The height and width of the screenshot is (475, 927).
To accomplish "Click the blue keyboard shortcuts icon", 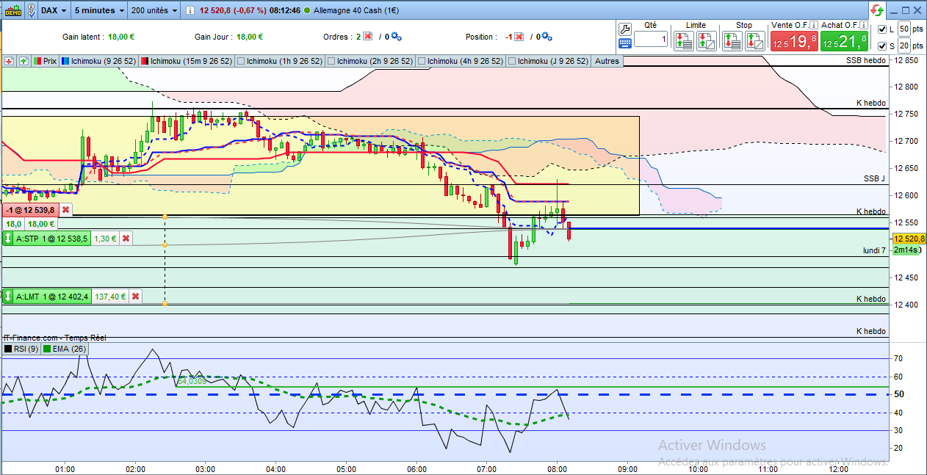I will (625, 43).
